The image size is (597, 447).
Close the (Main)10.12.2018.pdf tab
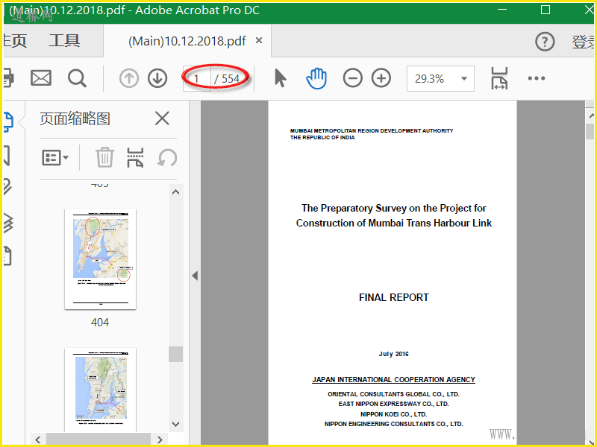pyautogui.click(x=259, y=40)
